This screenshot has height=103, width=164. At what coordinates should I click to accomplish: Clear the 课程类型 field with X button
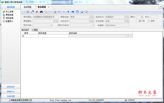point(90,17)
